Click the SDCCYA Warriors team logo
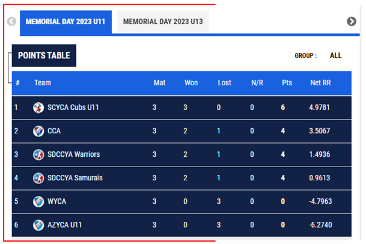 pos(38,154)
